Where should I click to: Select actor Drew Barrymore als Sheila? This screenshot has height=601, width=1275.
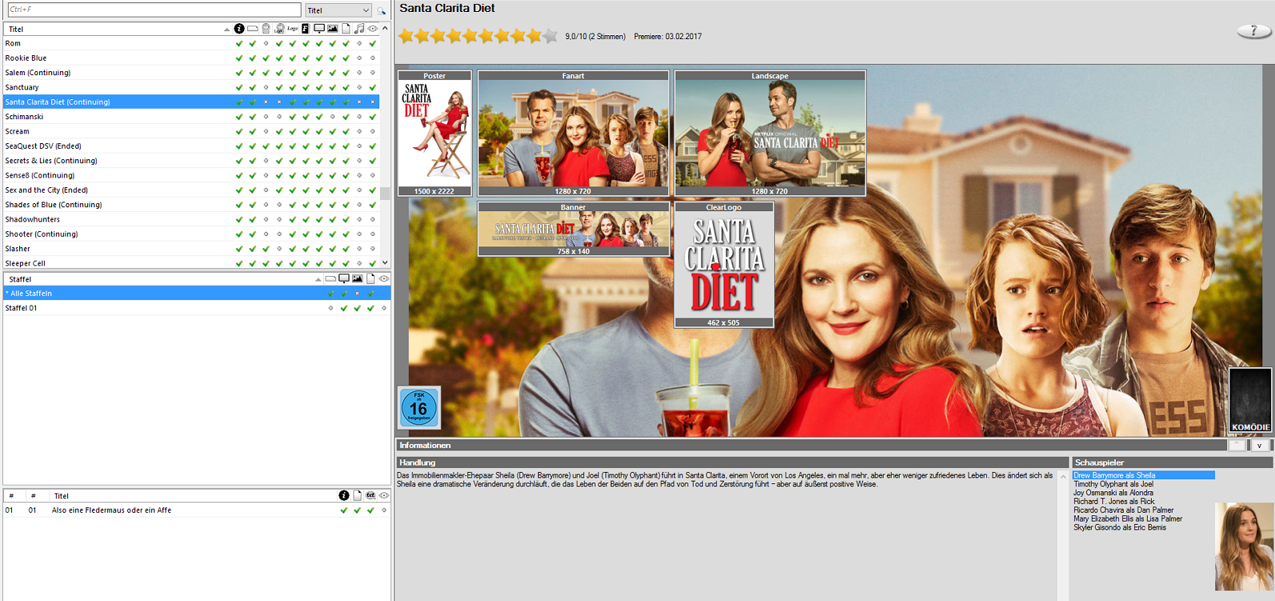[x=1144, y=475]
